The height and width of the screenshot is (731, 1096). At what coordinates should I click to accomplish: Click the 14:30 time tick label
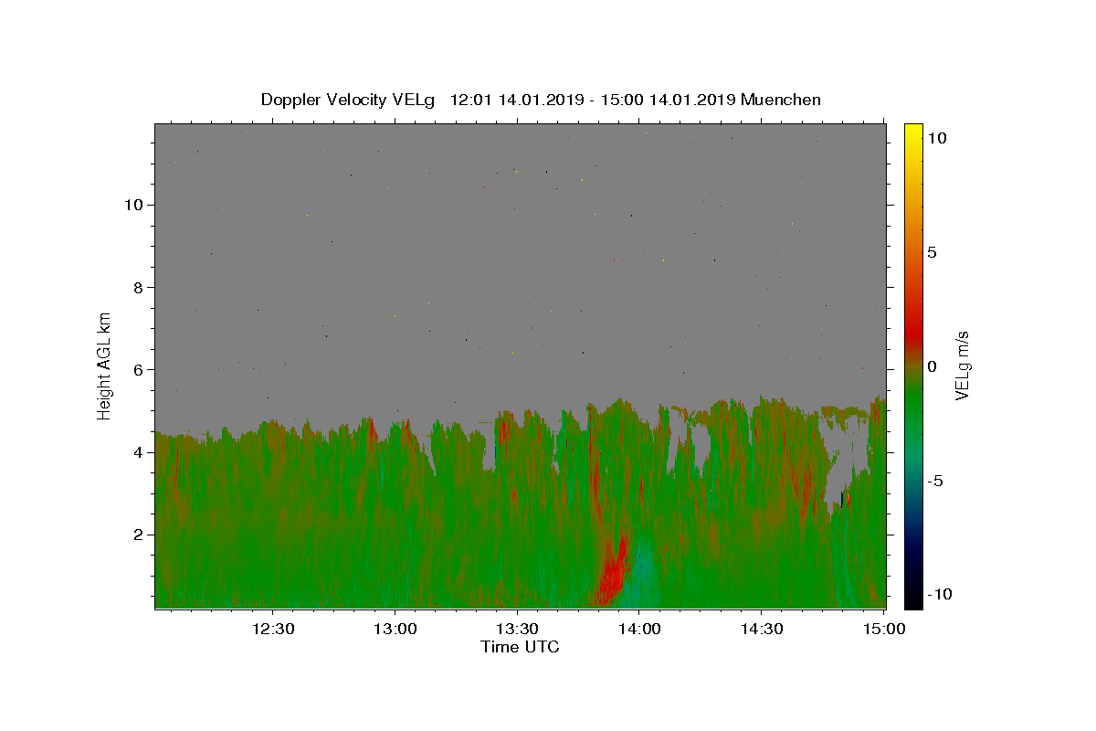pyautogui.click(x=761, y=629)
